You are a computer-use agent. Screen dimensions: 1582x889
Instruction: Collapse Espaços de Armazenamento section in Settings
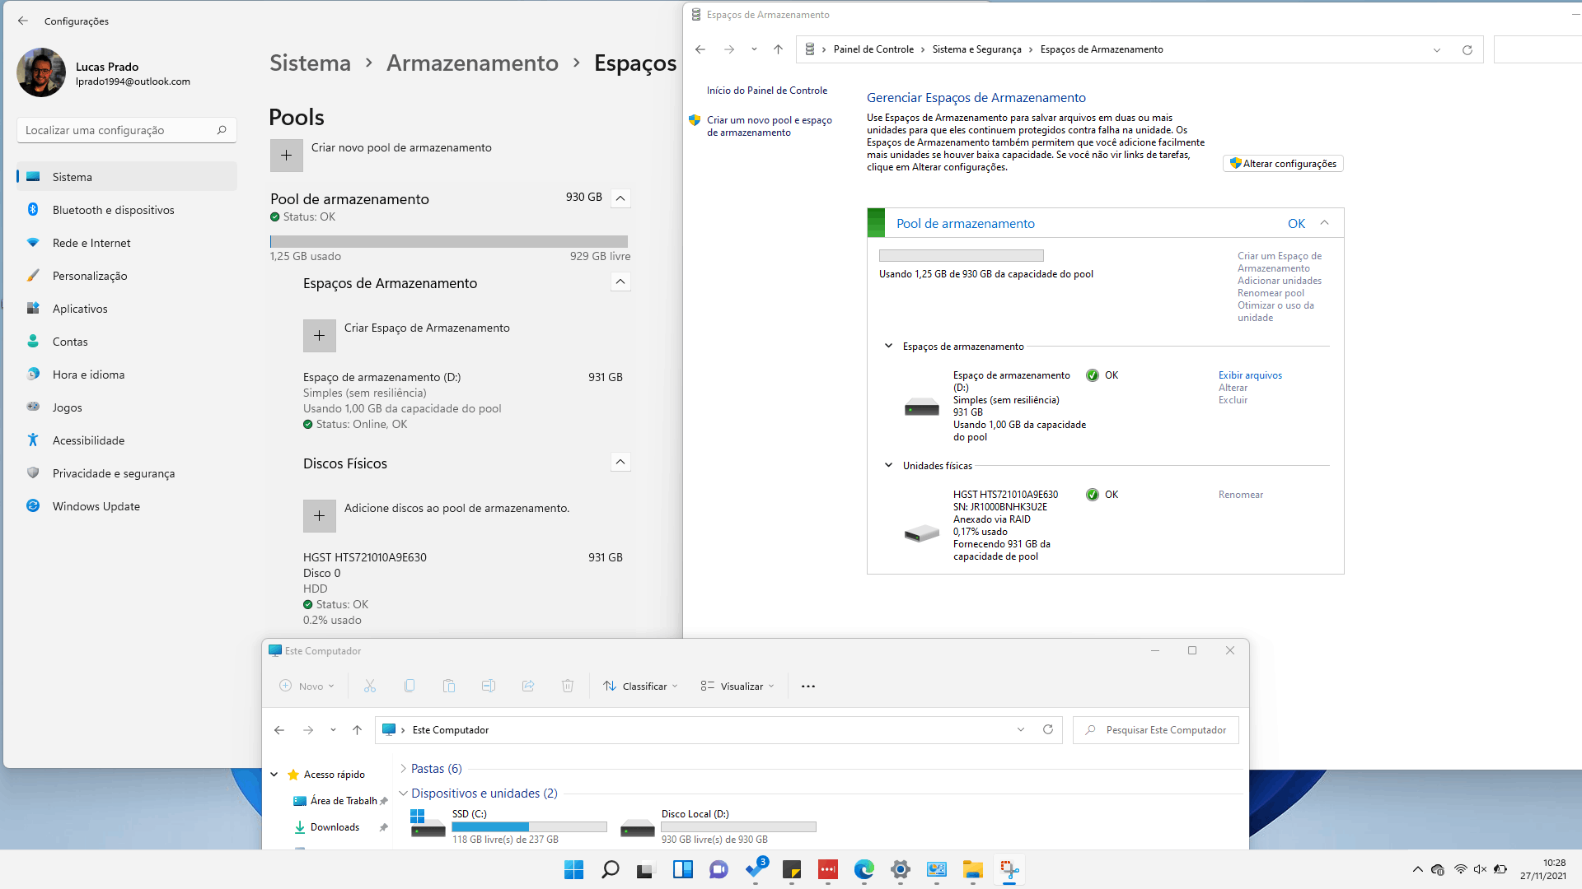[620, 282]
